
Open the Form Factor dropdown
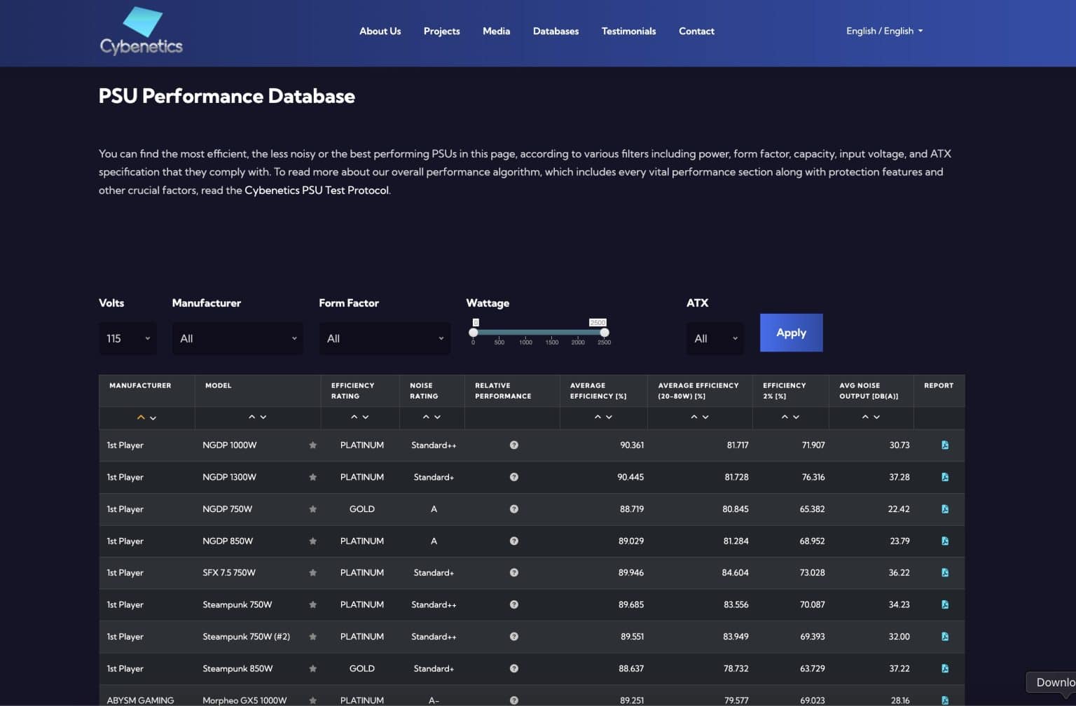click(x=385, y=338)
